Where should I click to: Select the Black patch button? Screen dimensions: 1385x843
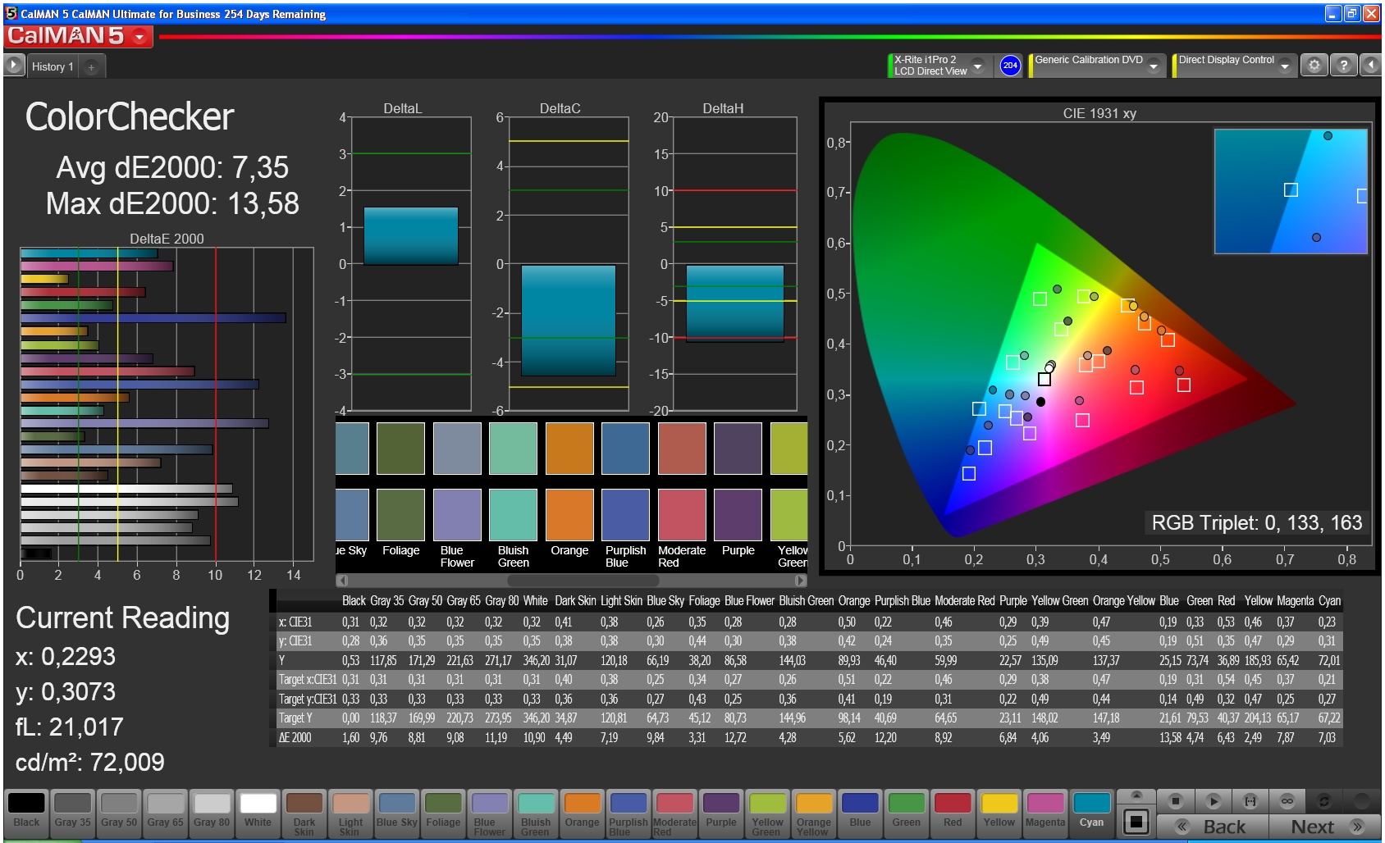(26, 813)
